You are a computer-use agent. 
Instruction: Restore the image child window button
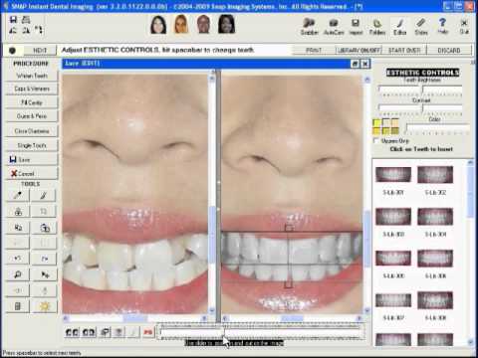coord(355,64)
